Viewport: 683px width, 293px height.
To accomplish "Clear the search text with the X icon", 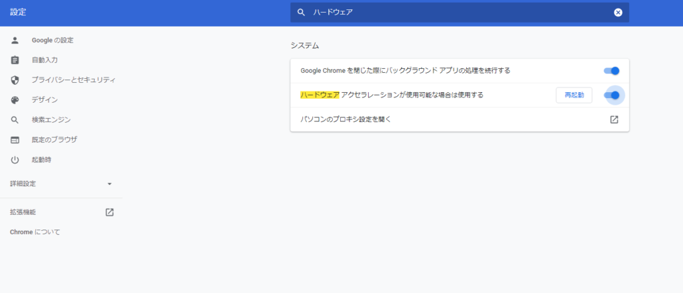I will point(618,12).
